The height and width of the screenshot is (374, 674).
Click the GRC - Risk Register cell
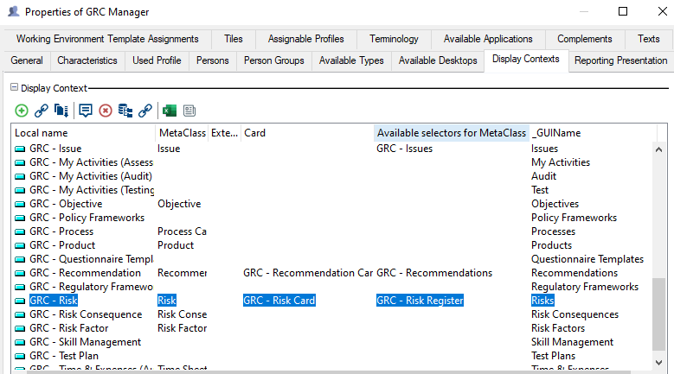[420, 301]
